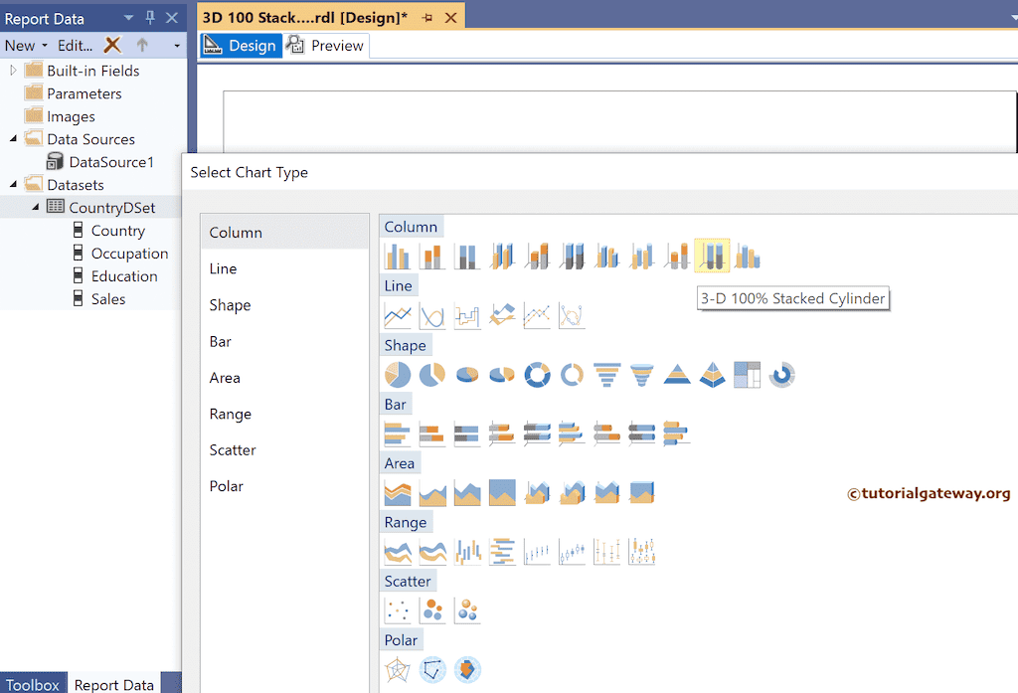This screenshot has height=693, width=1018.
Task: Pick the 3-D Radar chart icon
Action: (x=467, y=669)
